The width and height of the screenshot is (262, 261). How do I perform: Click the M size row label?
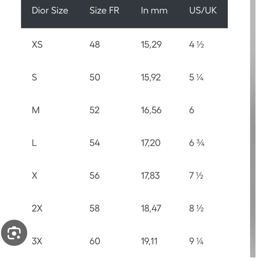click(x=35, y=110)
